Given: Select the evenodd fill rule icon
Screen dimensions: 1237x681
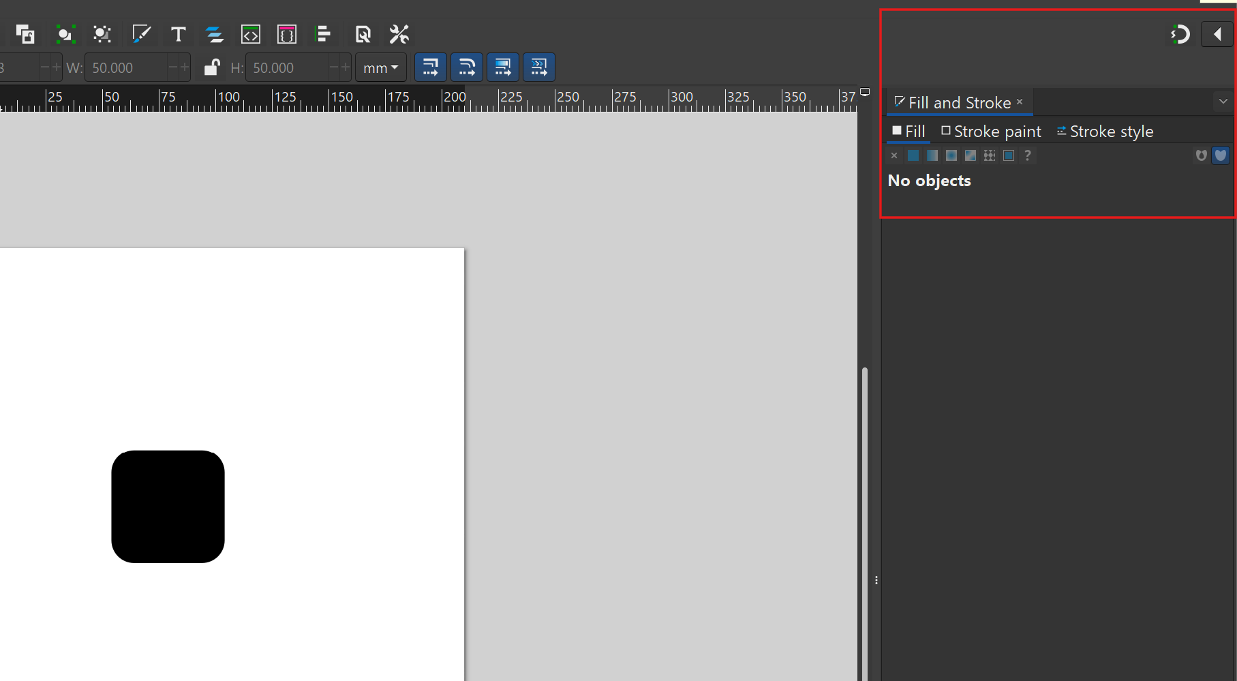Looking at the screenshot, I should (1201, 155).
